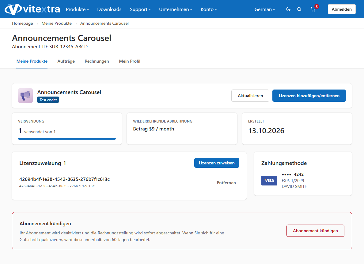364x264 pixels.
Task: Click the red Abonnement kündigen button
Action: pyautogui.click(x=315, y=231)
